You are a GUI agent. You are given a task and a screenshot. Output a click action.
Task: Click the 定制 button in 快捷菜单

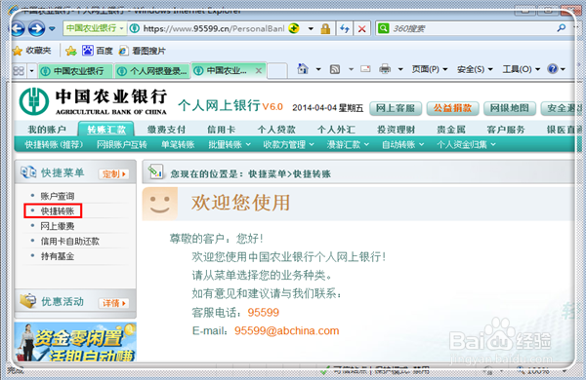[x=114, y=173]
